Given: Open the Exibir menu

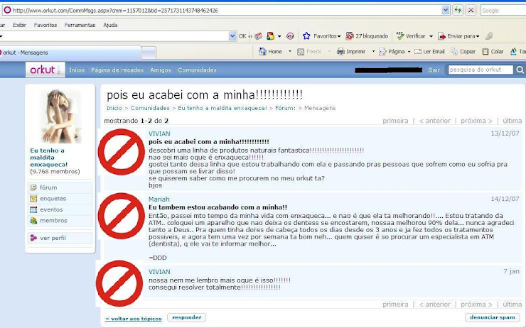Looking at the screenshot, I should 19,25.
